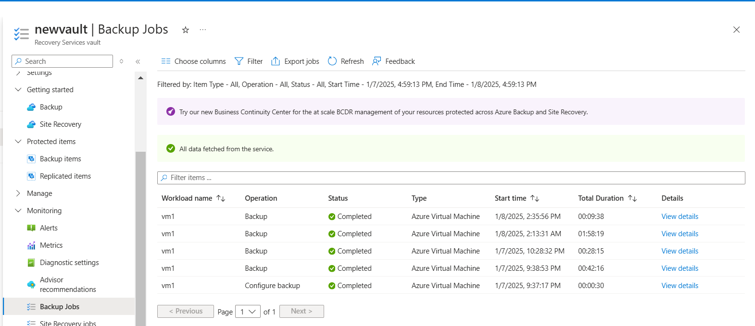
Task: Focus the Filter items field
Action: tap(451, 178)
